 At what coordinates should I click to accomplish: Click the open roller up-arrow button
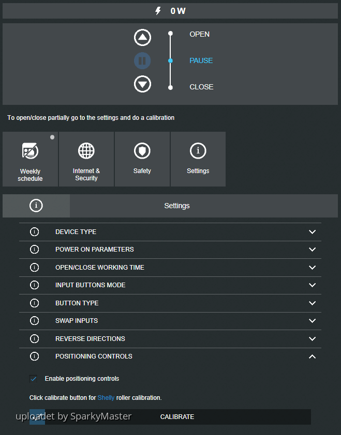click(x=142, y=37)
